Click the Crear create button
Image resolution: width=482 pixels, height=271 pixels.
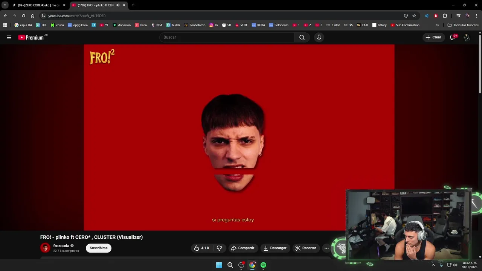coord(433,37)
